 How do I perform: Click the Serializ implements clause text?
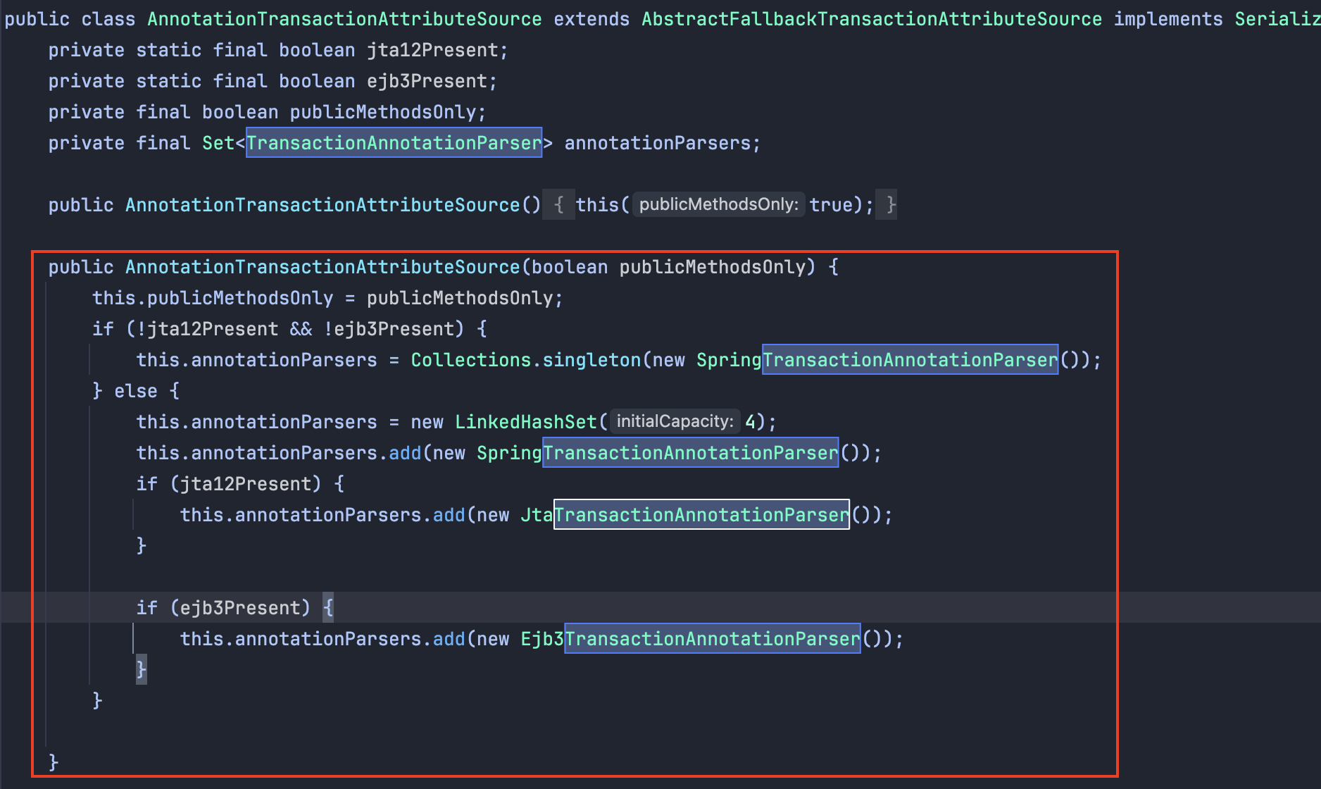point(1277,18)
